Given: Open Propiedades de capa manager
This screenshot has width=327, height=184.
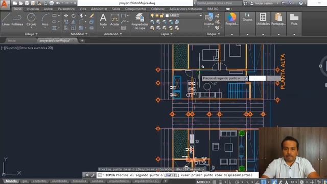Looking at the screenshot, I should click(x=139, y=21).
